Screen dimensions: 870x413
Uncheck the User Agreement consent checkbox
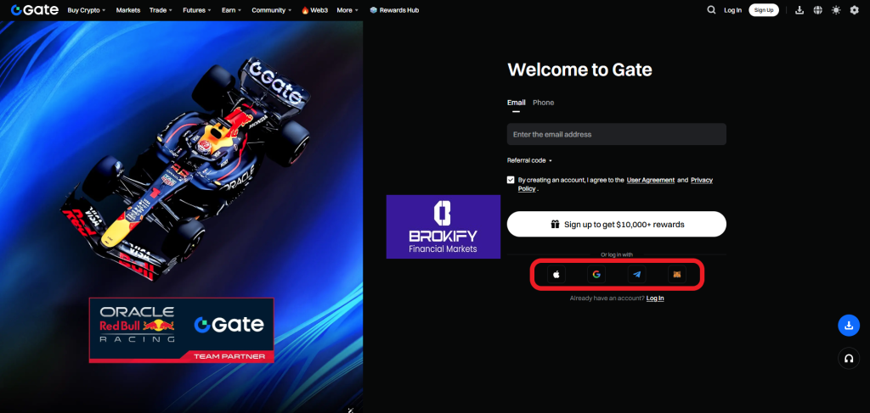[511, 180]
